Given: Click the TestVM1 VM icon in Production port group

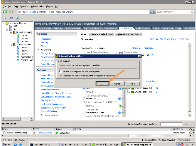Looking at the screenshot, I should 120,106.
